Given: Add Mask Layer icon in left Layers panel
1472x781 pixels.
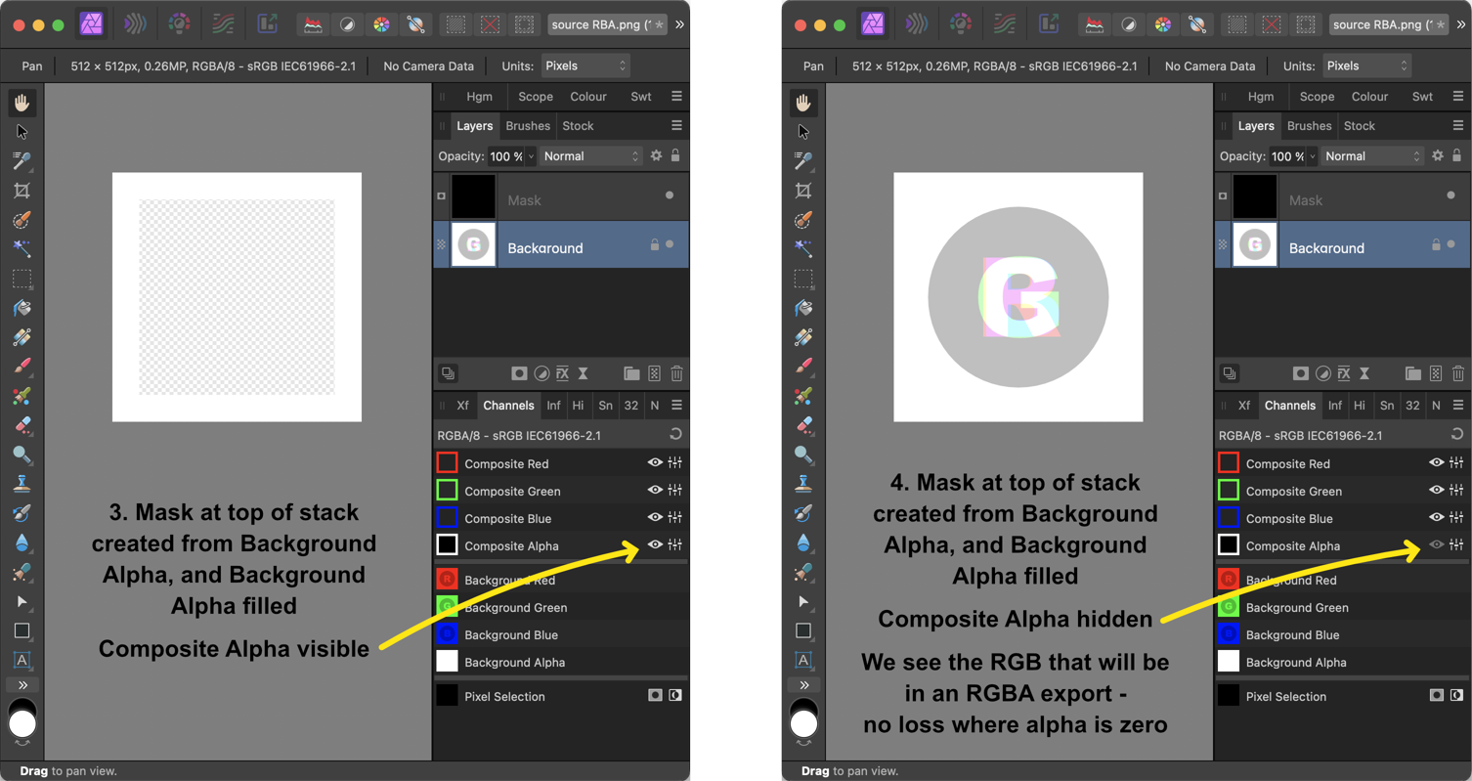Looking at the screenshot, I should pyautogui.click(x=519, y=373).
